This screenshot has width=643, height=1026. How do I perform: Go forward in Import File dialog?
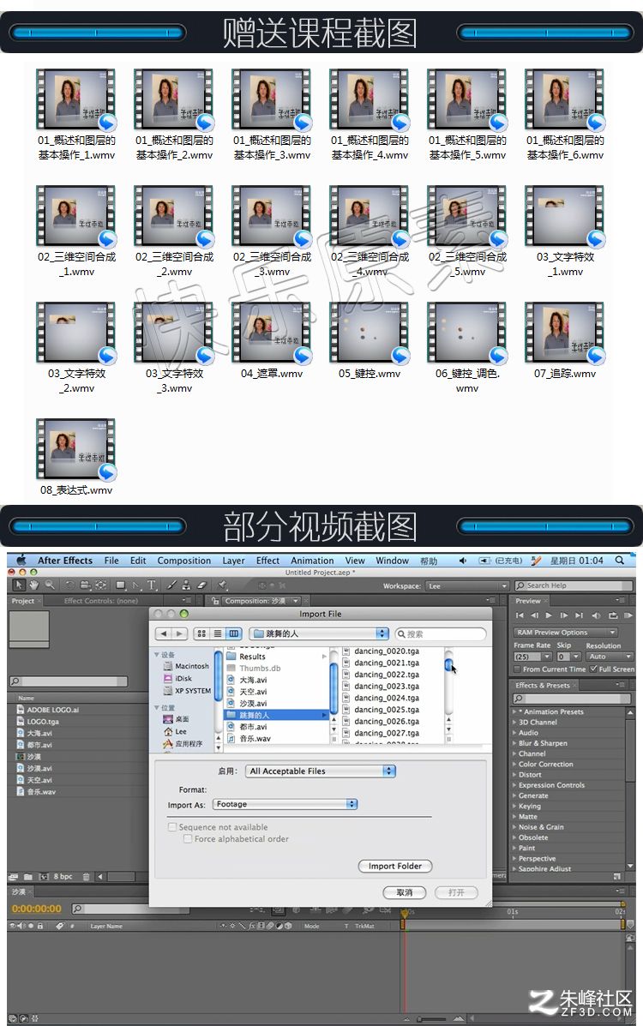pyautogui.click(x=179, y=633)
